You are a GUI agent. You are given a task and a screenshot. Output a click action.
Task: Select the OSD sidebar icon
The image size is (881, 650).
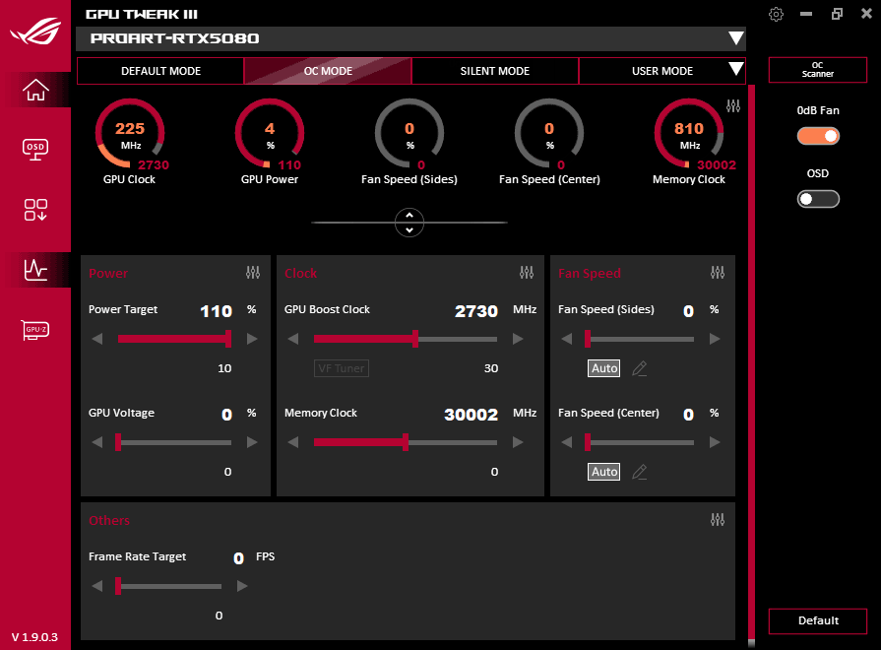(x=34, y=150)
